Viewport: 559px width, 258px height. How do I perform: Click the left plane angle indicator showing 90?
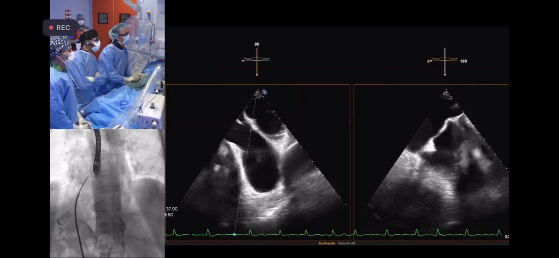coord(256,59)
